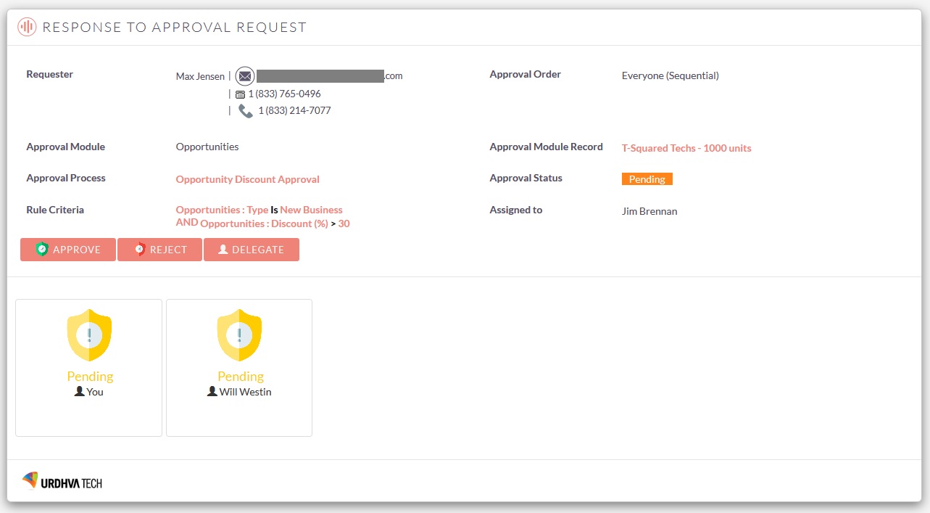Click the Rule Criteria label
Screen dimensions: 930x513
[55, 210]
